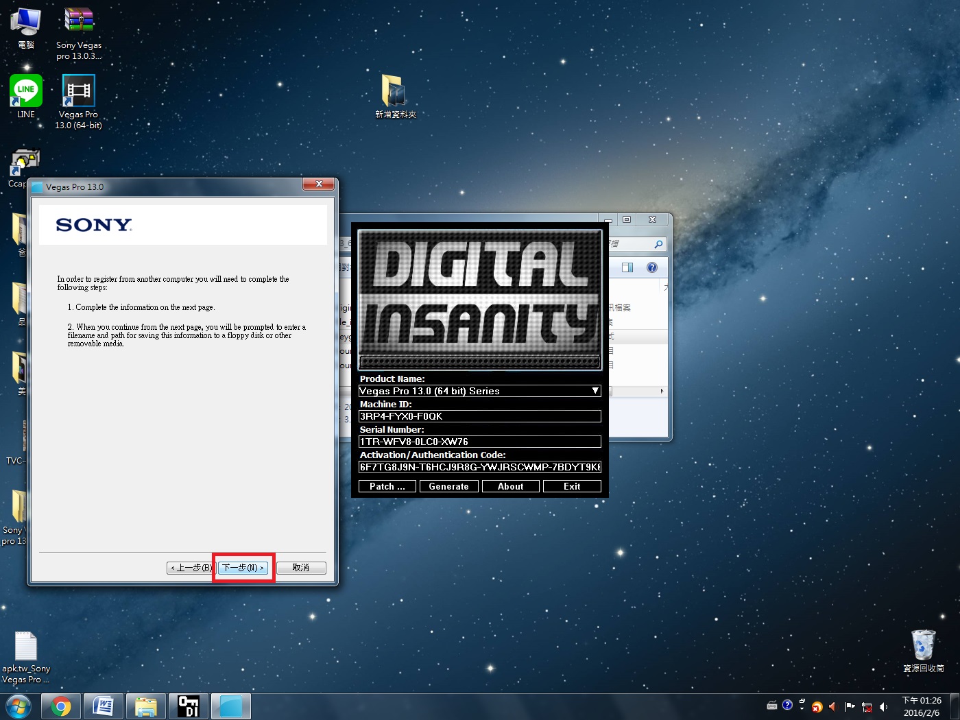Click the Activation/Authentication Code field
This screenshot has height=720, width=960.
(480, 467)
